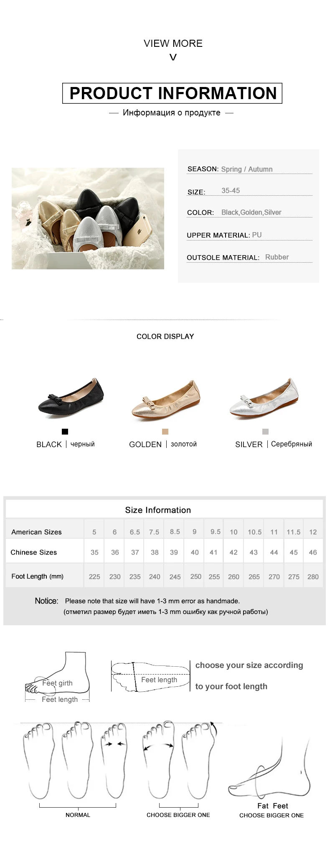The image size is (330, 857).
Task: Select the silver color swatch
Action: pyautogui.click(x=265, y=432)
